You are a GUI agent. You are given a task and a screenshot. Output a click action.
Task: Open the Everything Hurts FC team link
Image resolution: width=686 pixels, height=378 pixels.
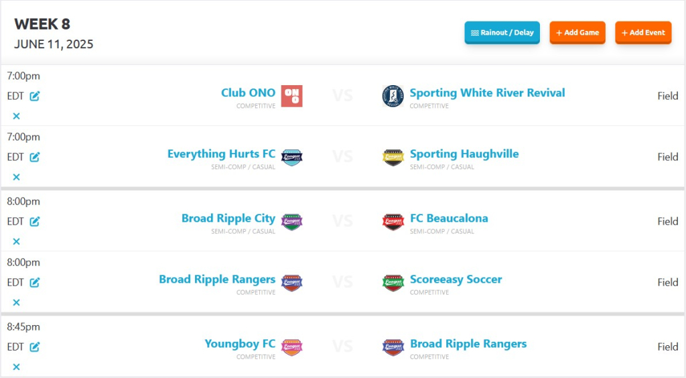(x=221, y=154)
